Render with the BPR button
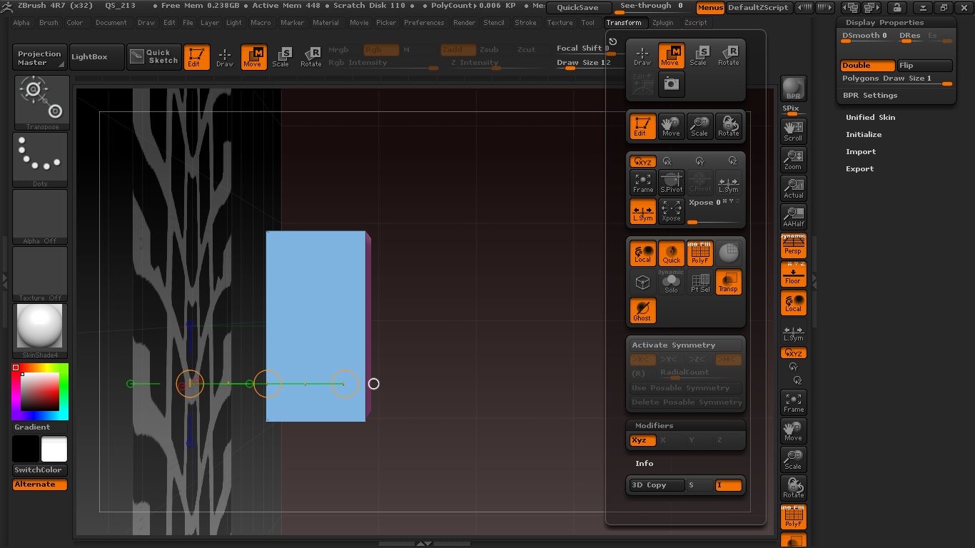The height and width of the screenshot is (548, 975). (x=794, y=88)
